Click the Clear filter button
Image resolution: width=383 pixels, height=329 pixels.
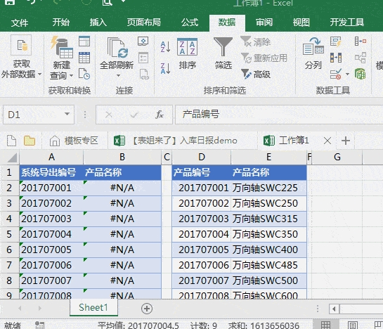[x=256, y=41]
